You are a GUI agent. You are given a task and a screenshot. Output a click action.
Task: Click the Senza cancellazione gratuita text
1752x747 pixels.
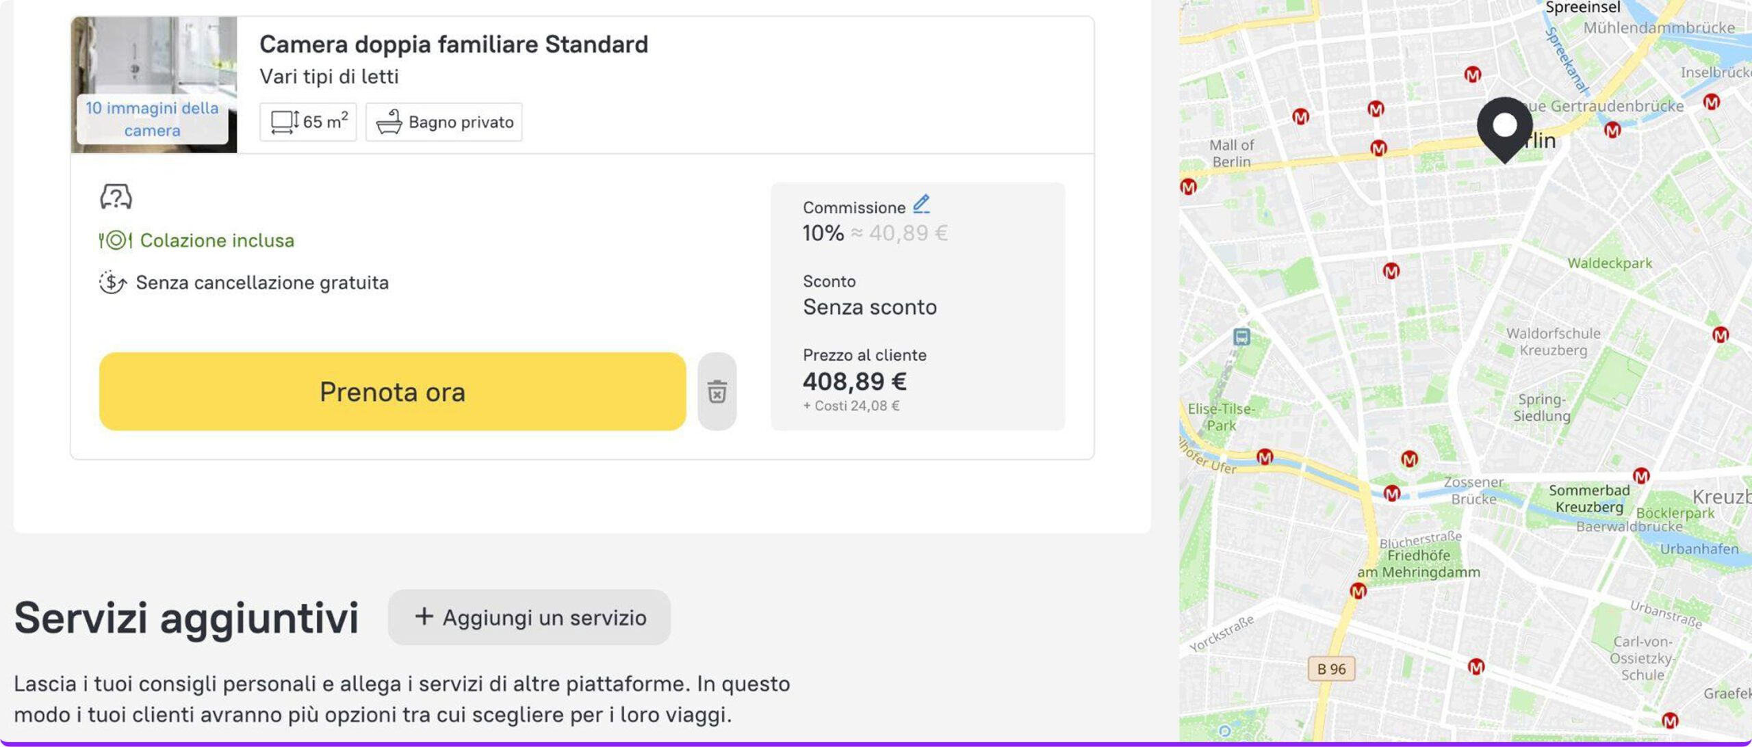pyautogui.click(x=262, y=283)
